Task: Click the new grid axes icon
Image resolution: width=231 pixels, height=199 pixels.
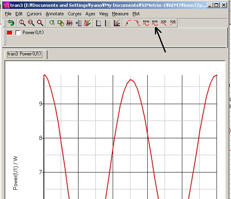Action: click(99, 23)
